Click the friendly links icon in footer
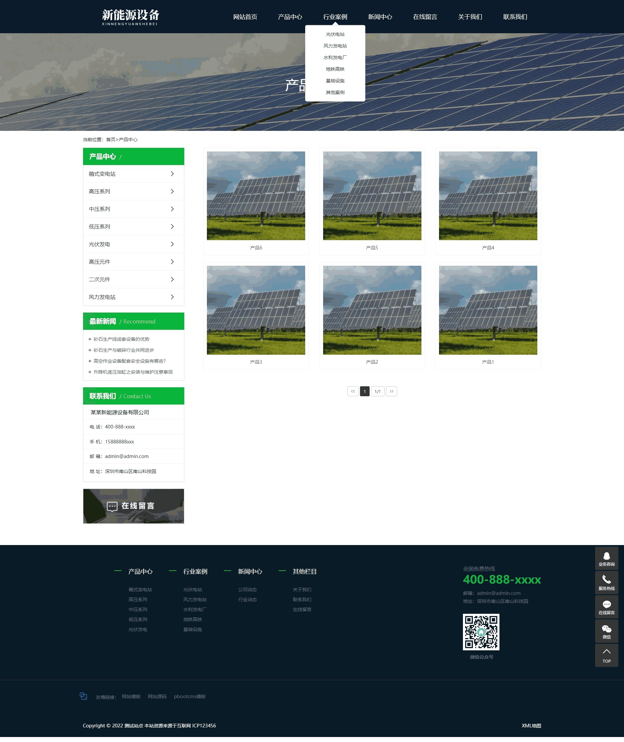 click(x=83, y=696)
